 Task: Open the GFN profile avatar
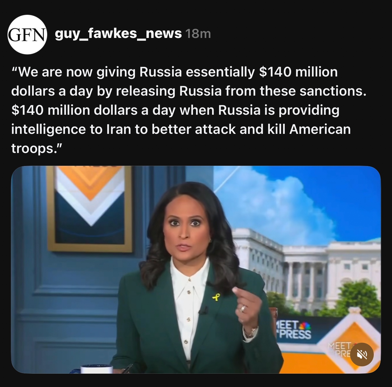27,35
